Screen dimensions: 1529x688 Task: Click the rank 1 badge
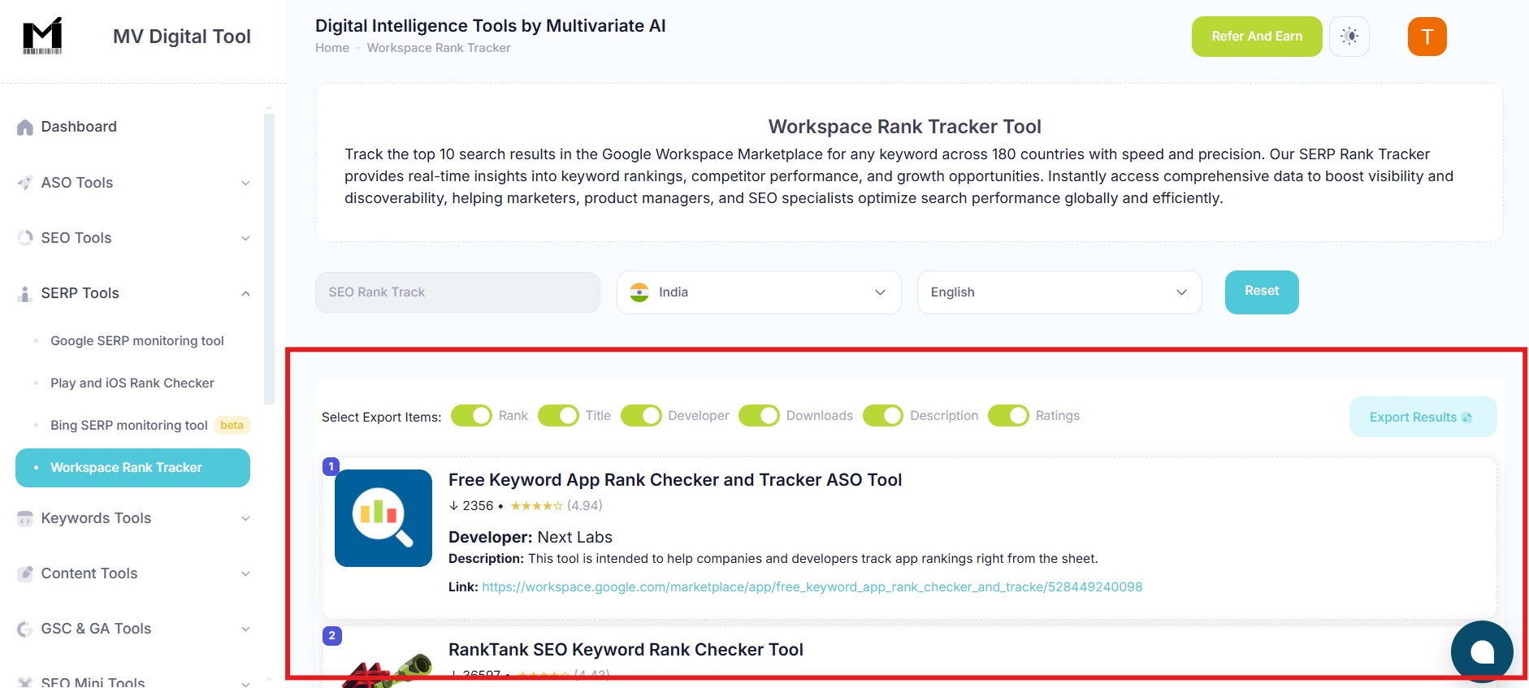point(331,466)
